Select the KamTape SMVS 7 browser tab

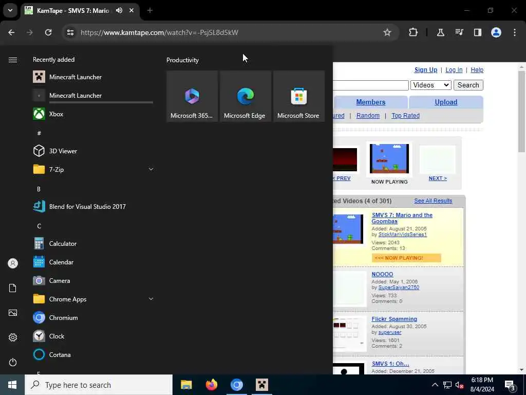click(81, 10)
